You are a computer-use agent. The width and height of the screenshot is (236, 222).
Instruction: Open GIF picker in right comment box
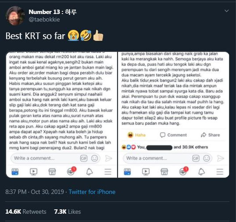[x=196, y=158]
